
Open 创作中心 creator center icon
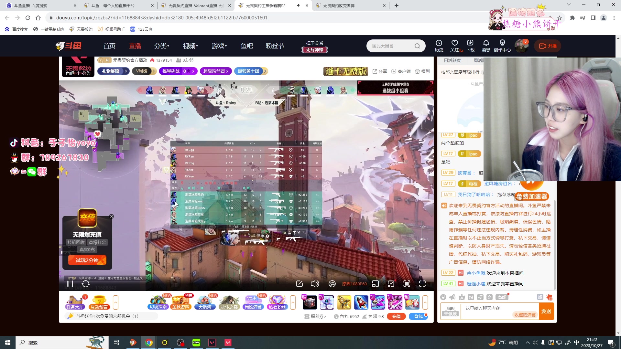tap(502, 46)
